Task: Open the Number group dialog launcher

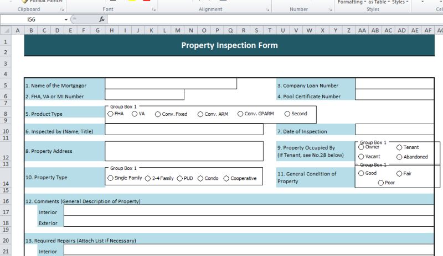Action: click(330, 9)
